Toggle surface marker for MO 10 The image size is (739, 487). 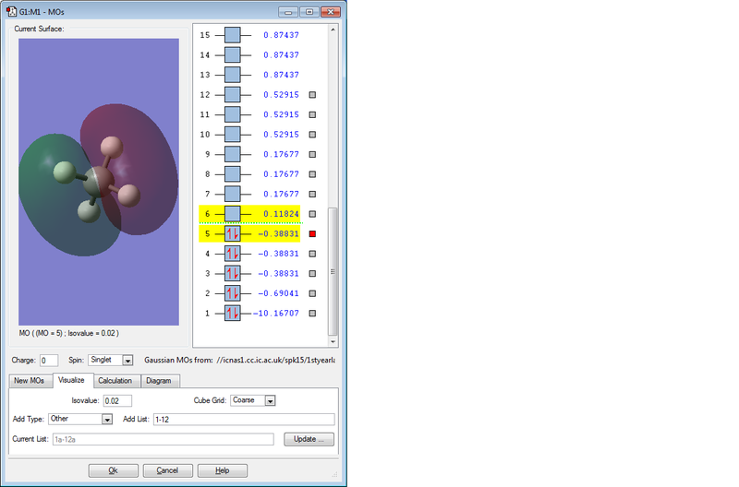pyautogui.click(x=312, y=135)
